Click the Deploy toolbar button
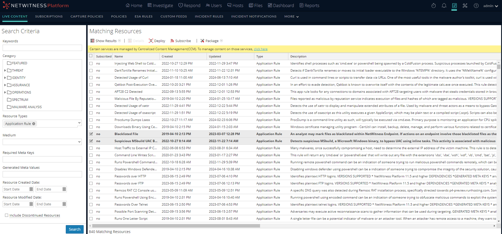 pos(157,41)
